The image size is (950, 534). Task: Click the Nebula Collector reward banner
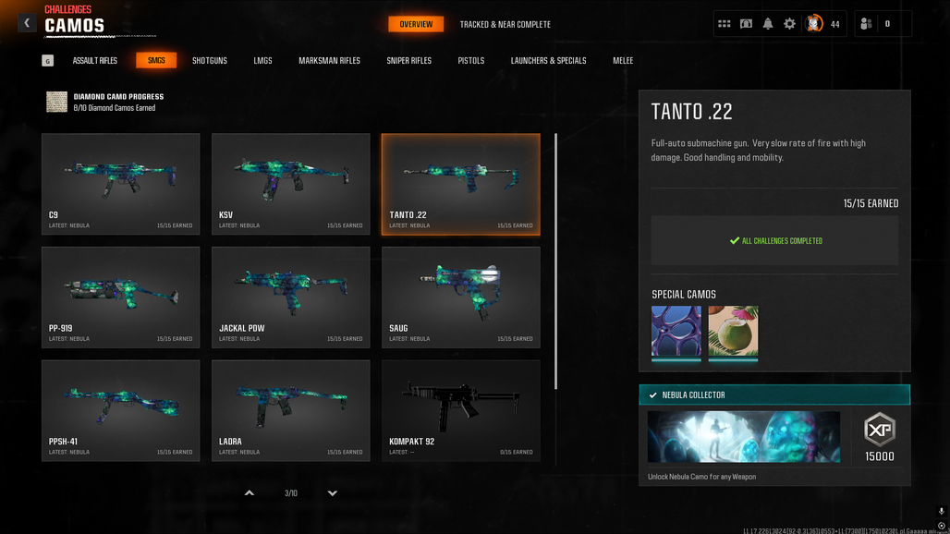click(774, 394)
